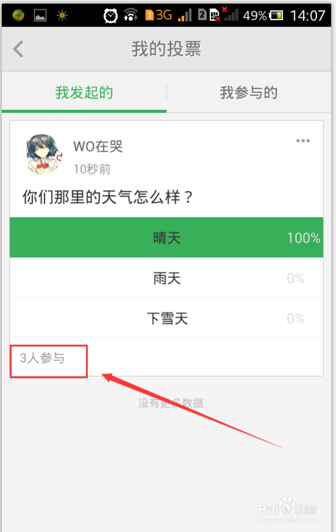The height and width of the screenshot is (532, 336).
Task: Tap the alarm clock status icon
Action: [x=110, y=15]
